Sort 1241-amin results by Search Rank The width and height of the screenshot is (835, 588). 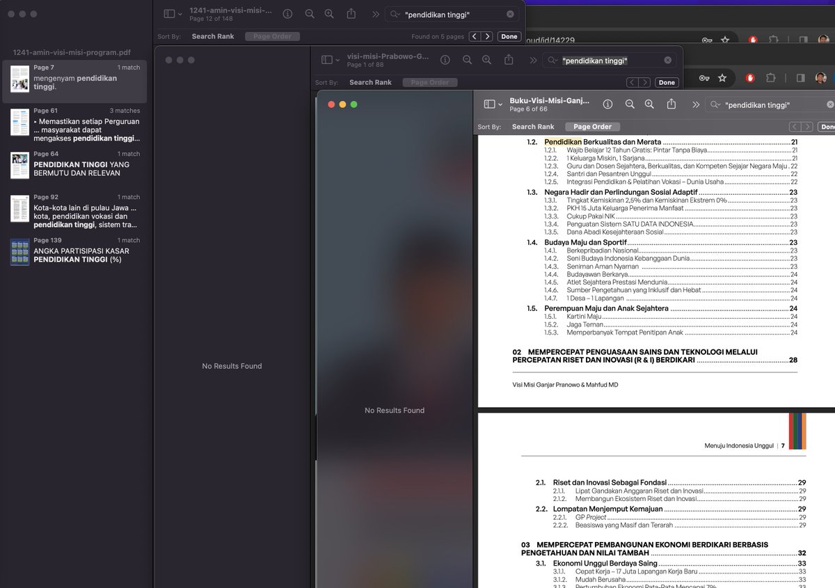213,36
